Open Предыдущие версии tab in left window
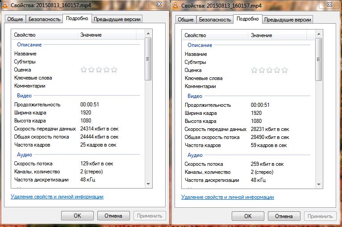 click(x=117, y=19)
